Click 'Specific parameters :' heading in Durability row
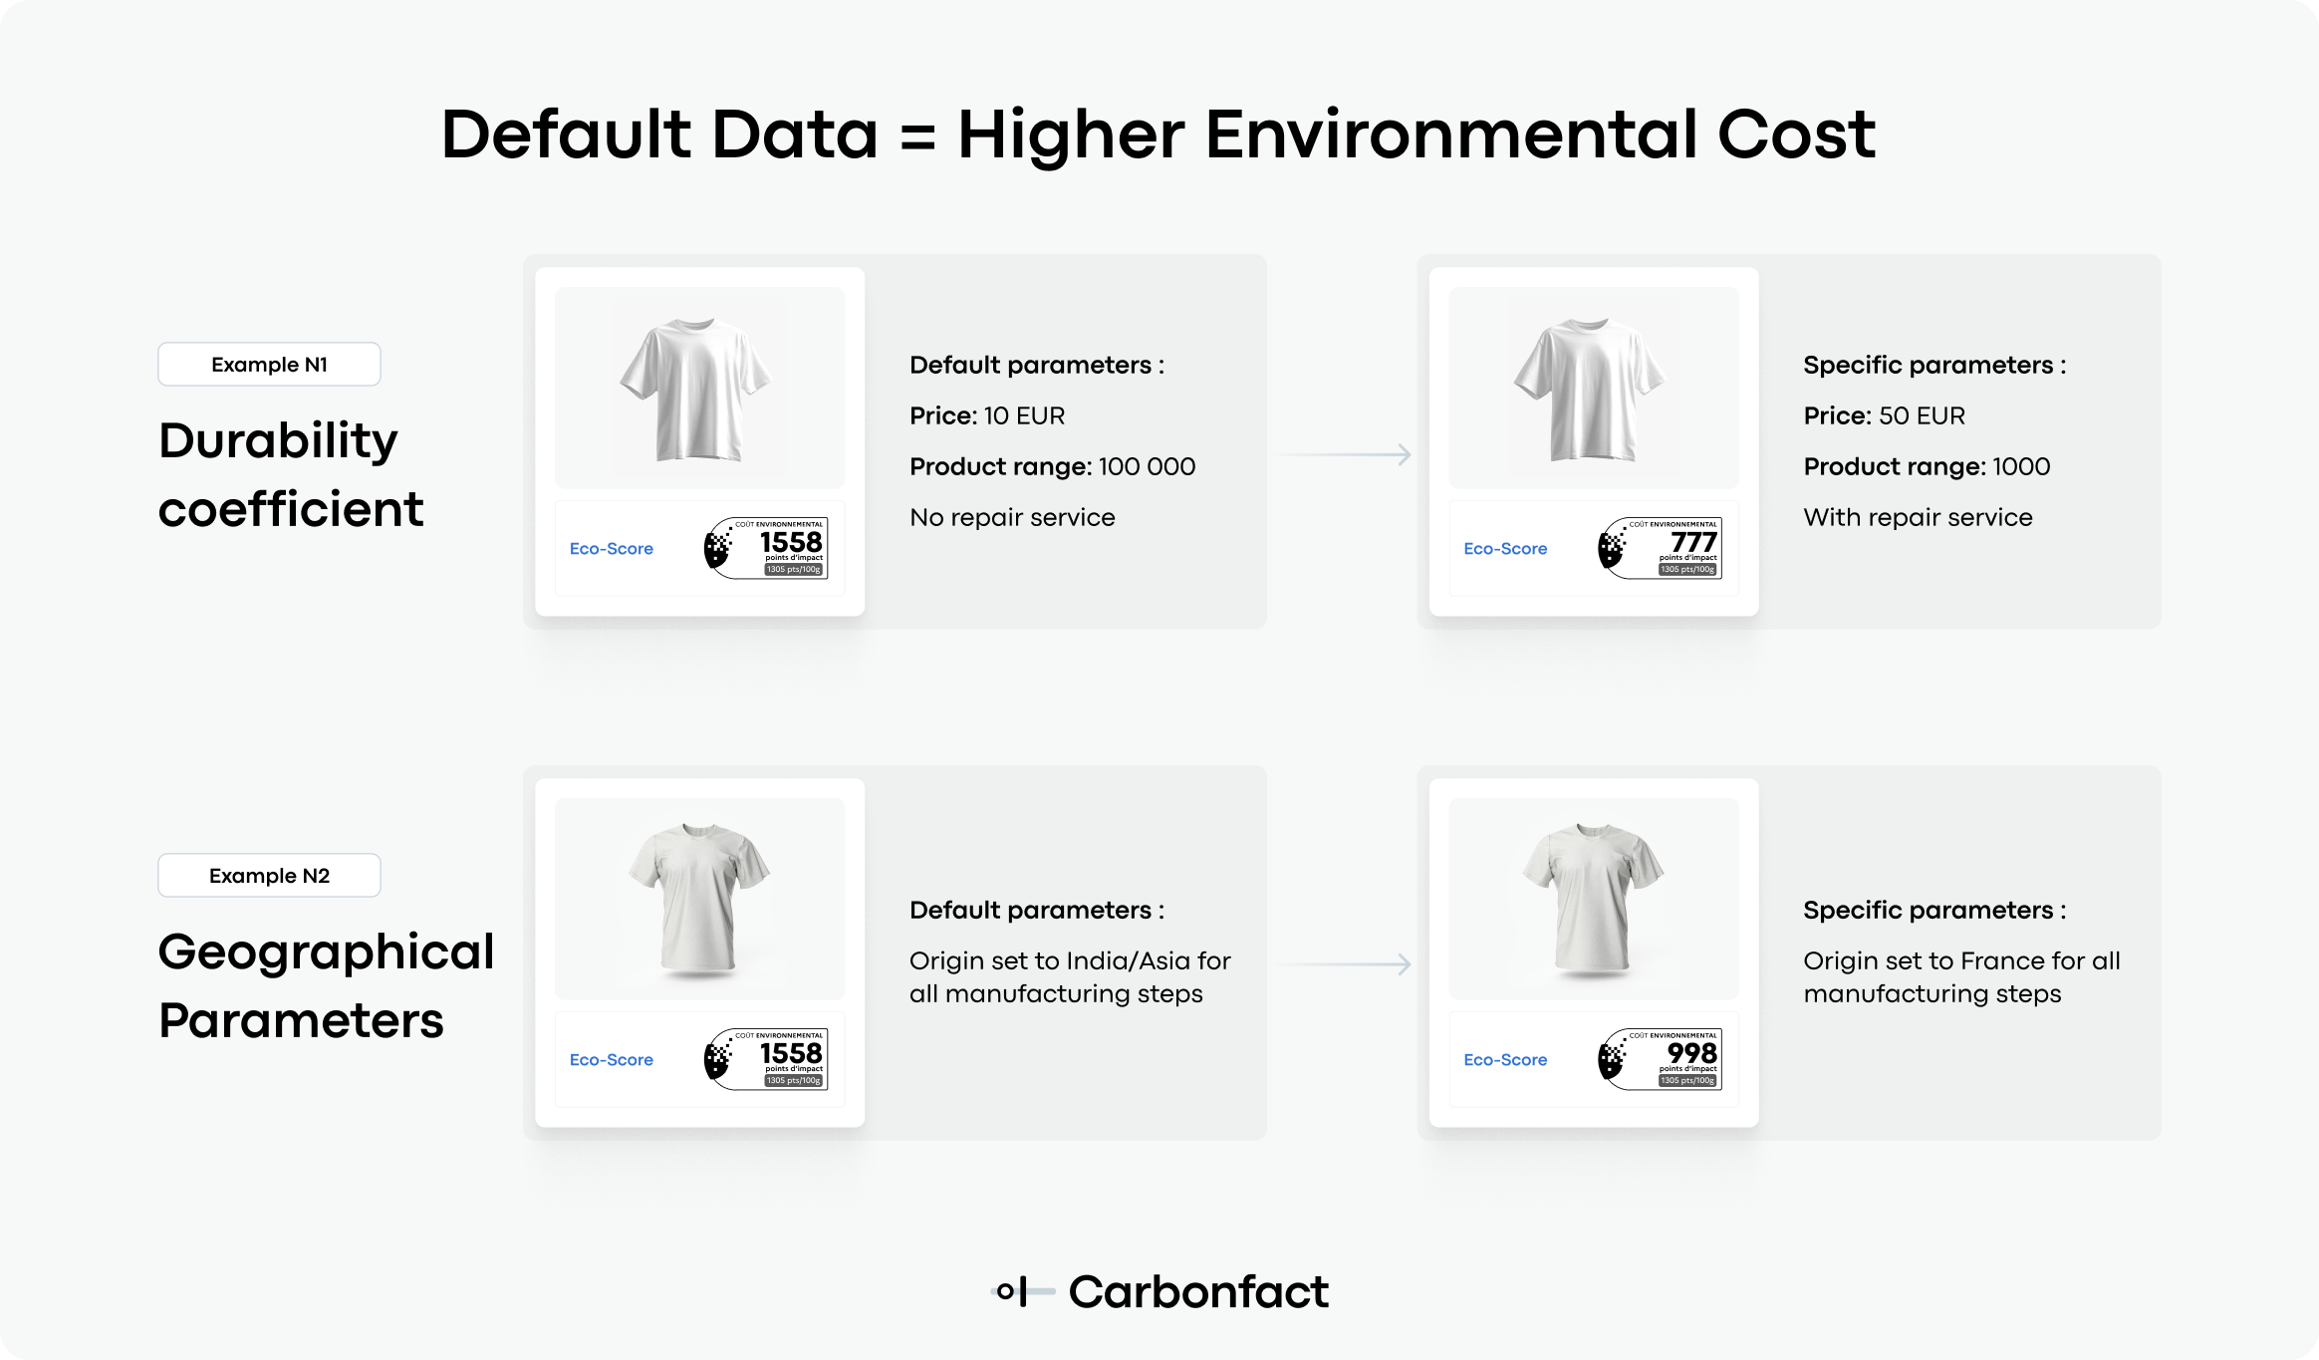This screenshot has width=2319, height=1360. [1934, 365]
